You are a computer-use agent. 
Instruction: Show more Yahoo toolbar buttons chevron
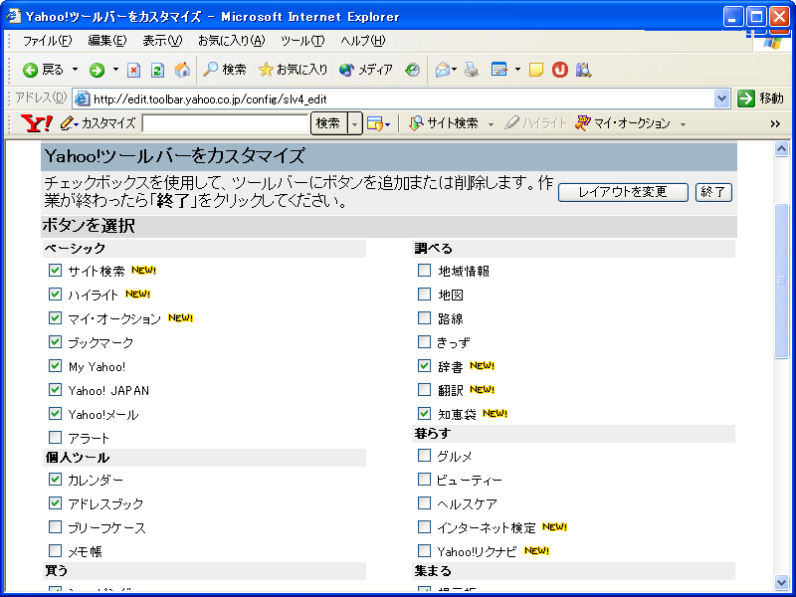point(775,123)
